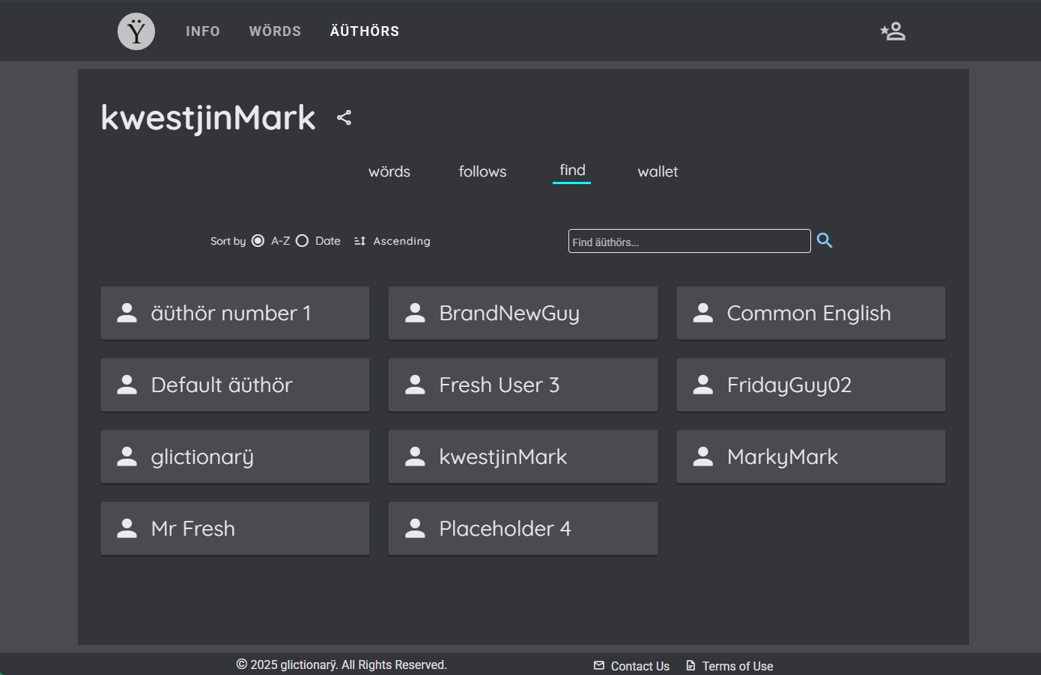
Task: Open WÖRDS in the top navigation
Action: click(x=275, y=31)
